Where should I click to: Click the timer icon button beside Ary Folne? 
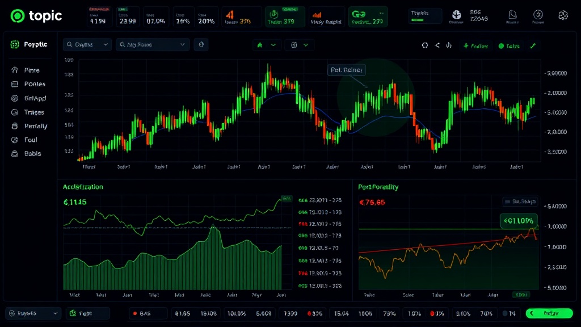201,44
